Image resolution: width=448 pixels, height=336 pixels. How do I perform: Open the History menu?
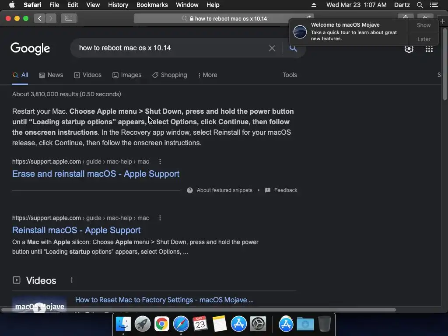click(118, 5)
